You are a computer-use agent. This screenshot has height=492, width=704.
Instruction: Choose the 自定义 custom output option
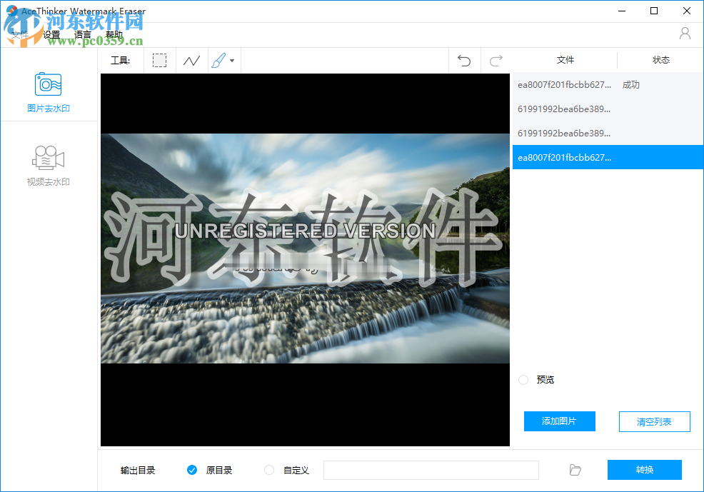click(x=268, y=470)
